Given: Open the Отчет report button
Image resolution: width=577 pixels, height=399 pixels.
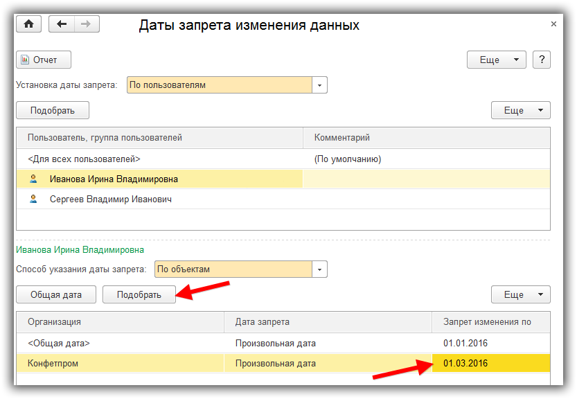Looking at the screenshot, I should click(x=44, y=60).
